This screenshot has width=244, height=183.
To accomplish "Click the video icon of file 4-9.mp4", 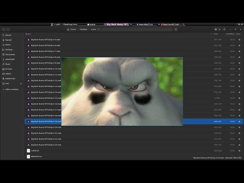I will tap(28, 63).
